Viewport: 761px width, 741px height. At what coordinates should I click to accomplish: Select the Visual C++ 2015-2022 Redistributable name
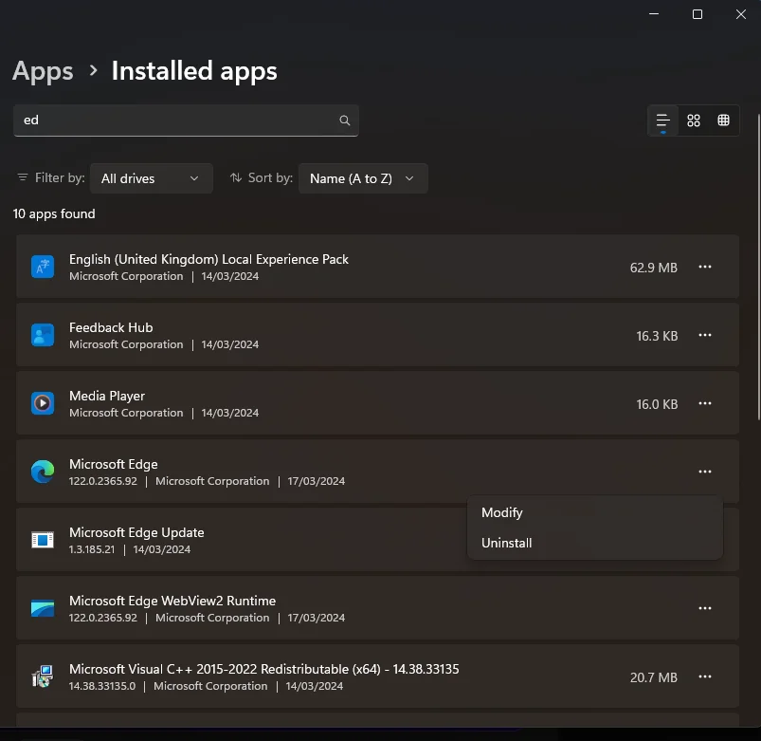point(264,669)
